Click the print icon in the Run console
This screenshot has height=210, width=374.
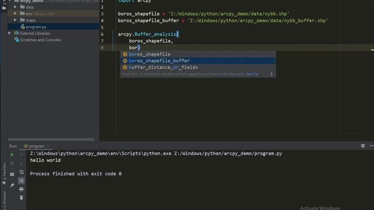click(21, 189)
